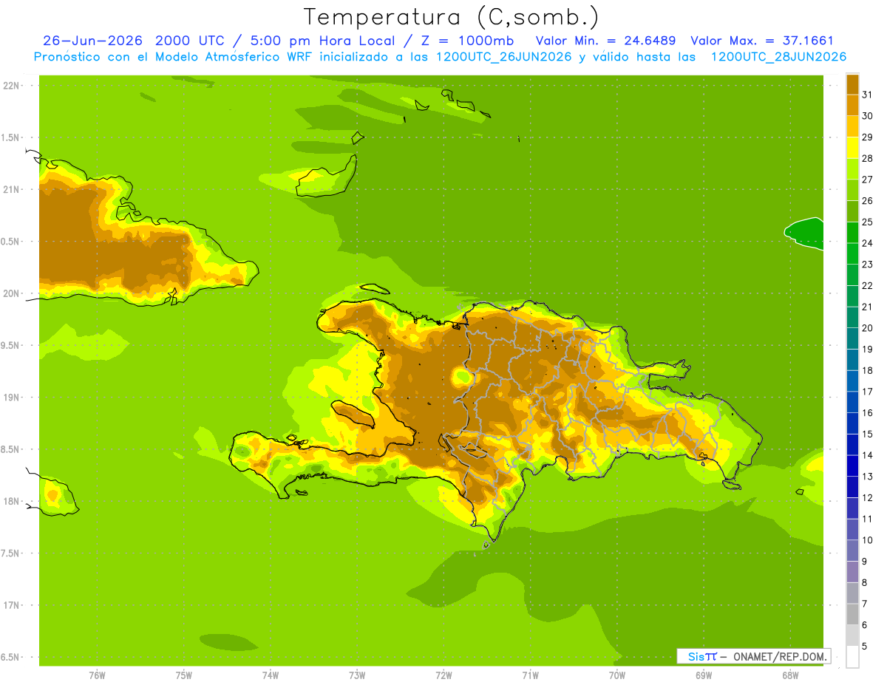887x685 pixels.
Task: Click the legend value label 25
Action: click(x=867, y=222)
